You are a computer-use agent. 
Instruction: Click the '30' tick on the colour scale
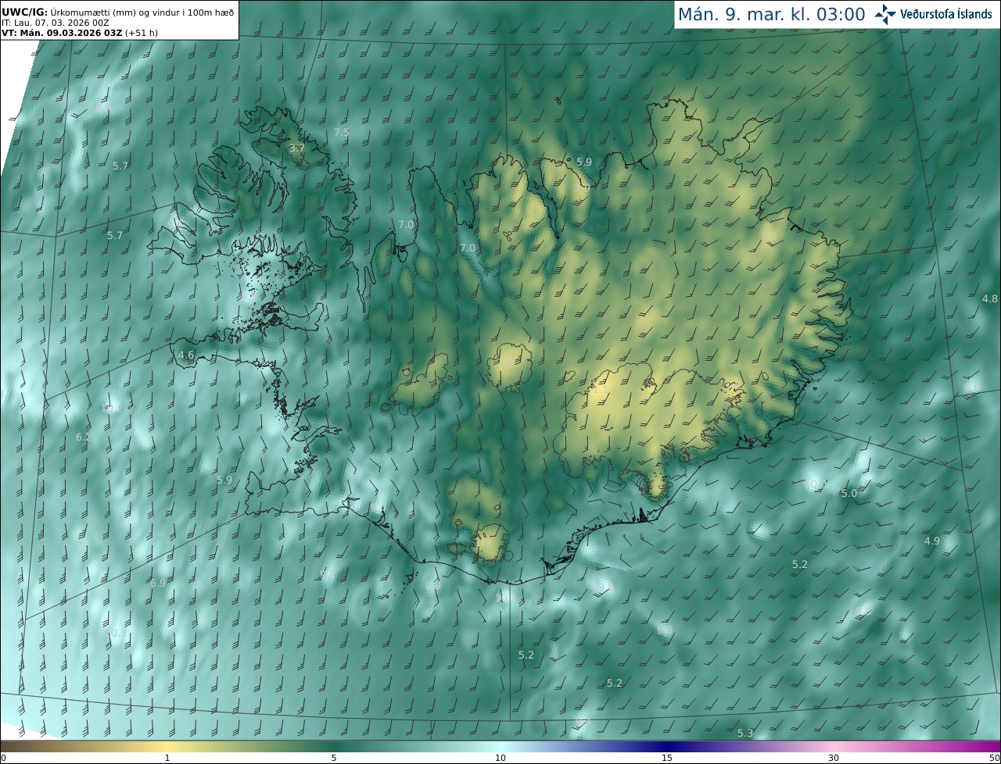pyautogui.click(x=834, y=758)
